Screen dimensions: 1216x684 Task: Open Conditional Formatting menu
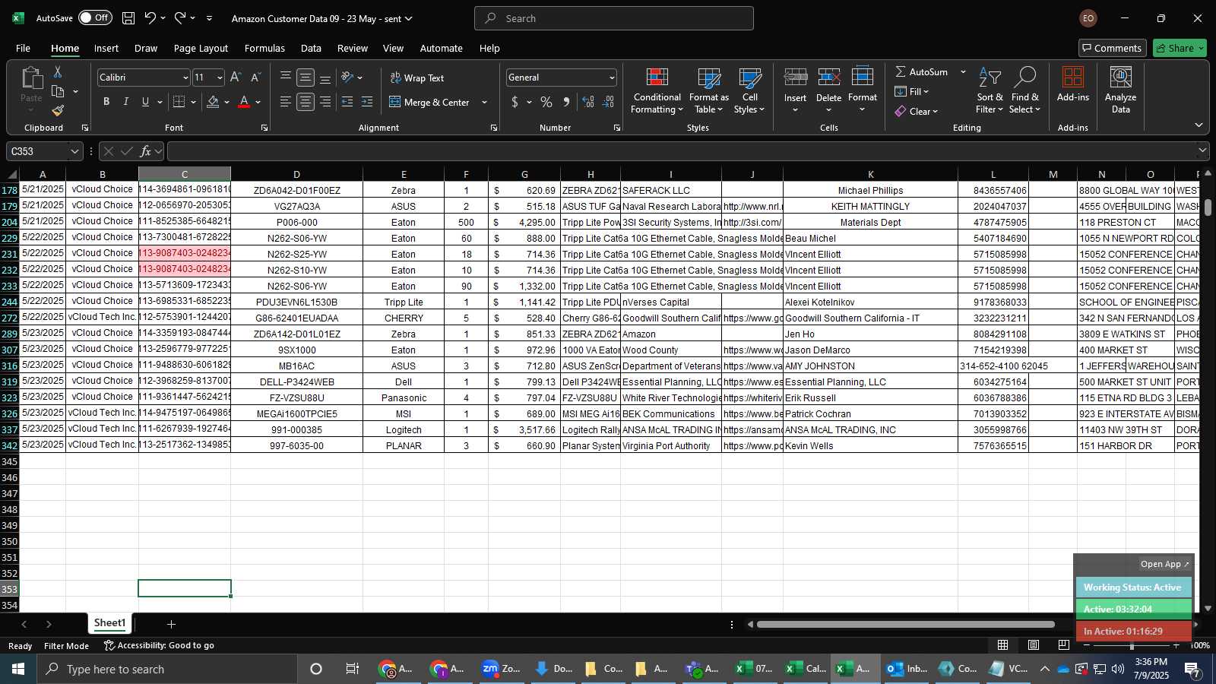(657, 91)
